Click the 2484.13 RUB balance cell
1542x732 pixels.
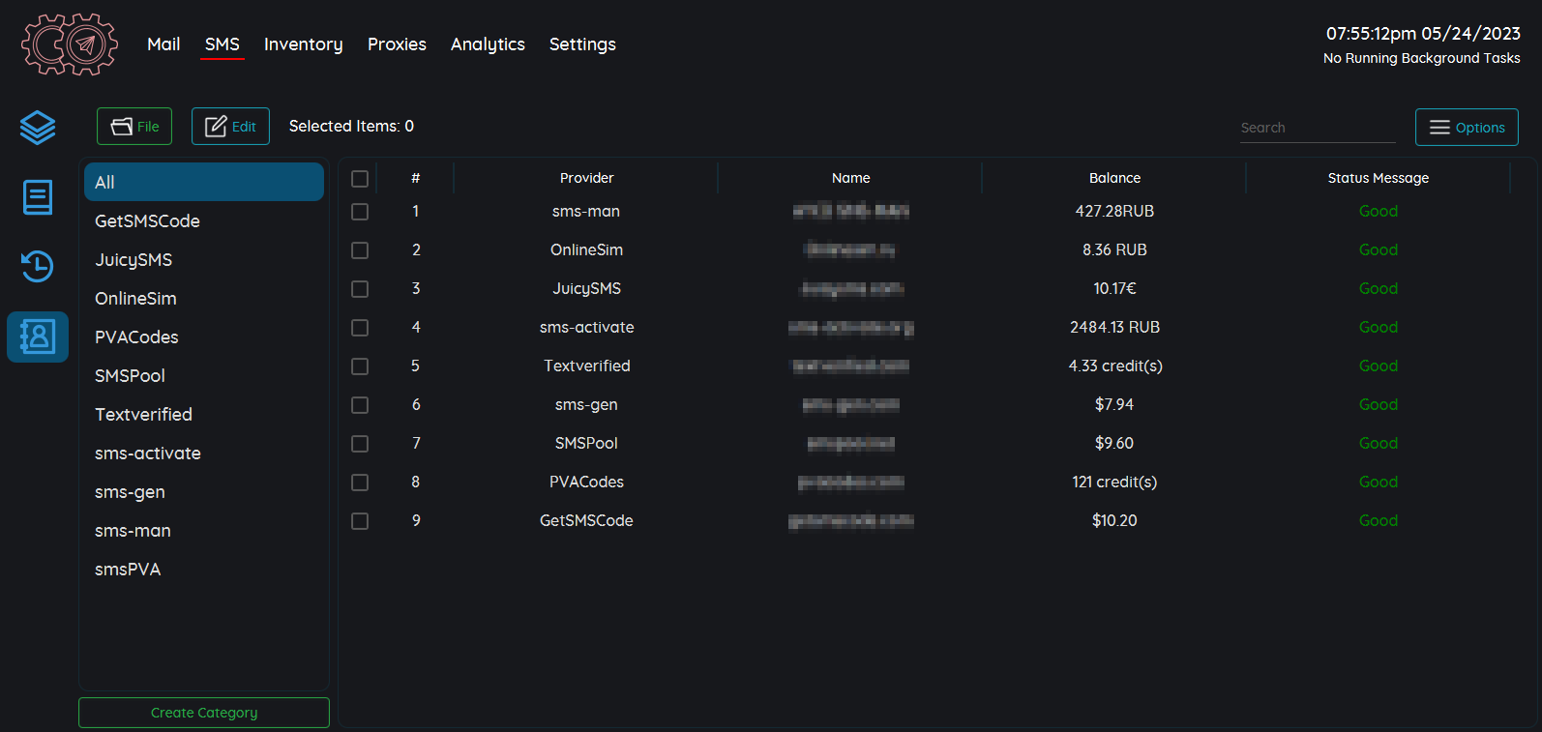(x=1114, y=327)
